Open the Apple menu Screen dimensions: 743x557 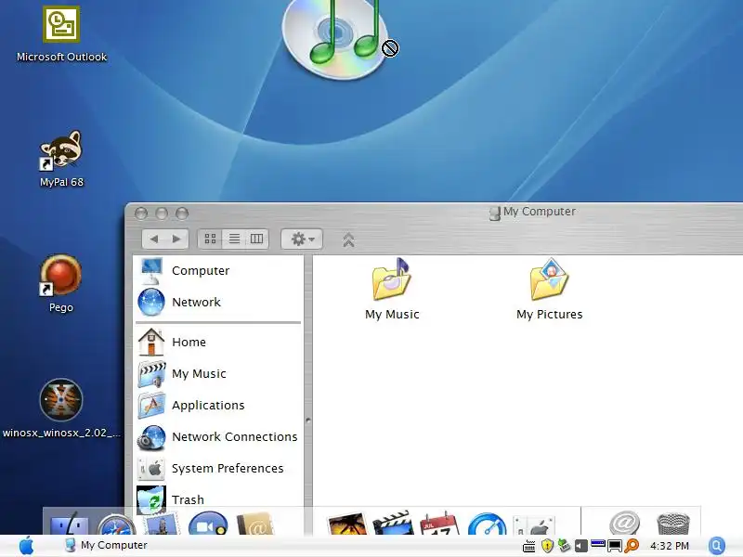(27, 546)
